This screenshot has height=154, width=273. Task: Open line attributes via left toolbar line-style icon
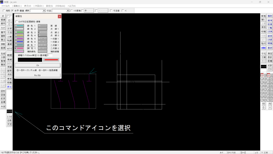9,111
